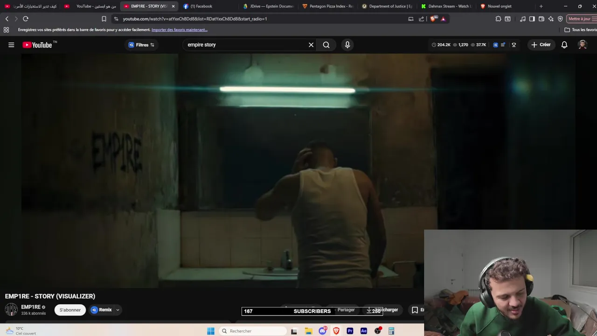Open the account avatar menu

[x=582, y=45]
